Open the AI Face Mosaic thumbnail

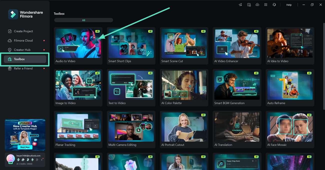click(x=290, y=127)
